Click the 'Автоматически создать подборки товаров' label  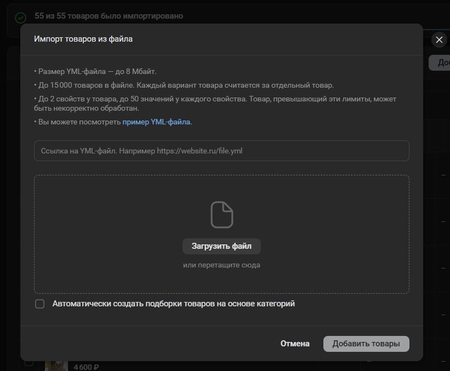tap(173, 304)
